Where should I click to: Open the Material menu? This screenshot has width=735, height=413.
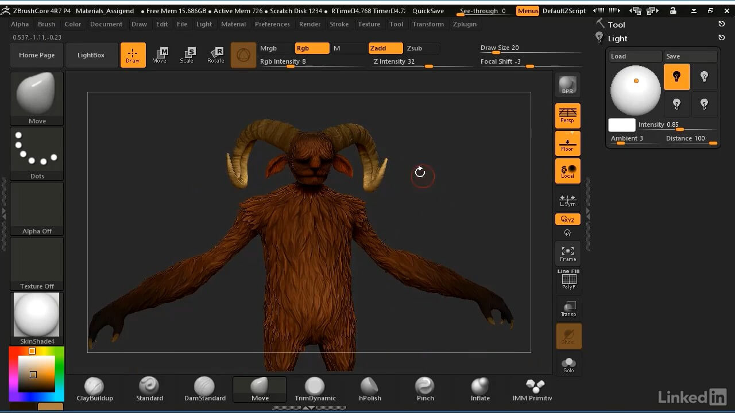(233, 24)
